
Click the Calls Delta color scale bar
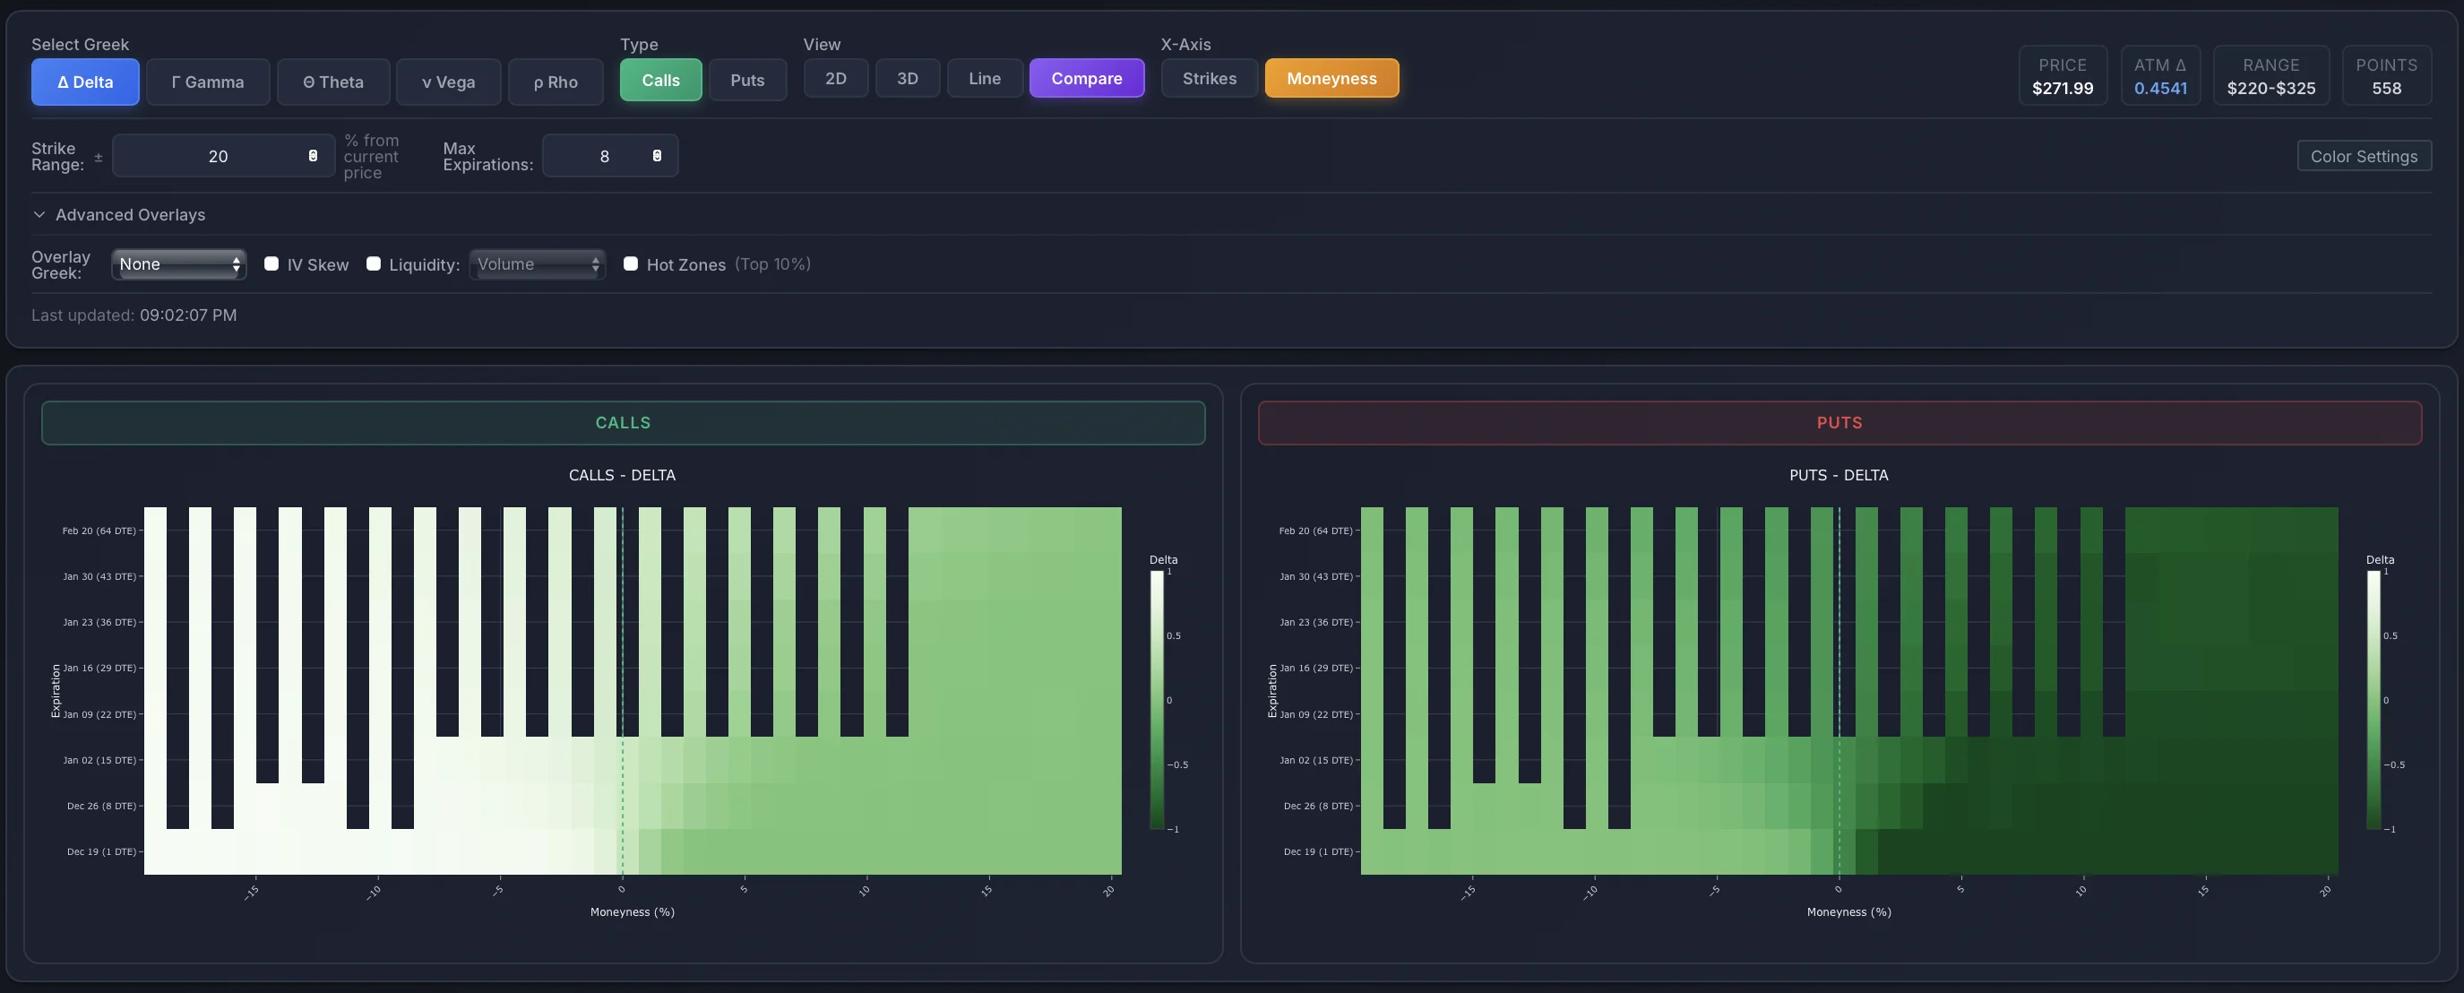(1157, 699)
